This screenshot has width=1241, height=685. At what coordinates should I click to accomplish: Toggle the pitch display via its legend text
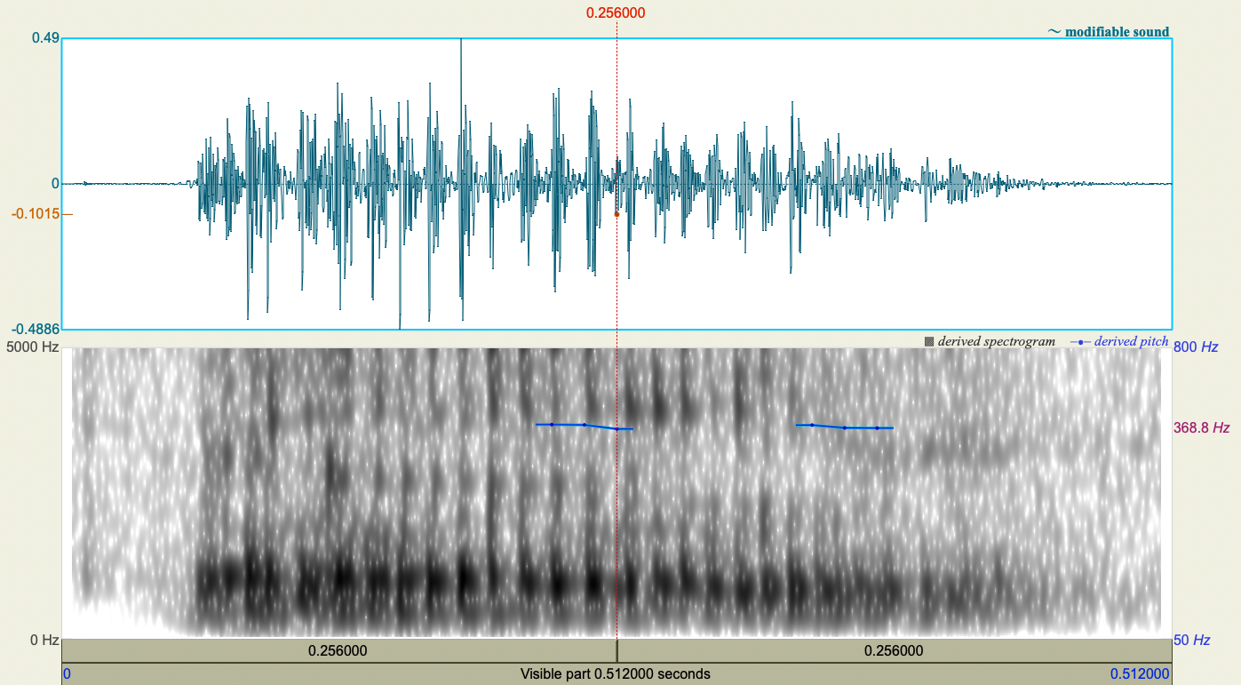coord(1130,340)
